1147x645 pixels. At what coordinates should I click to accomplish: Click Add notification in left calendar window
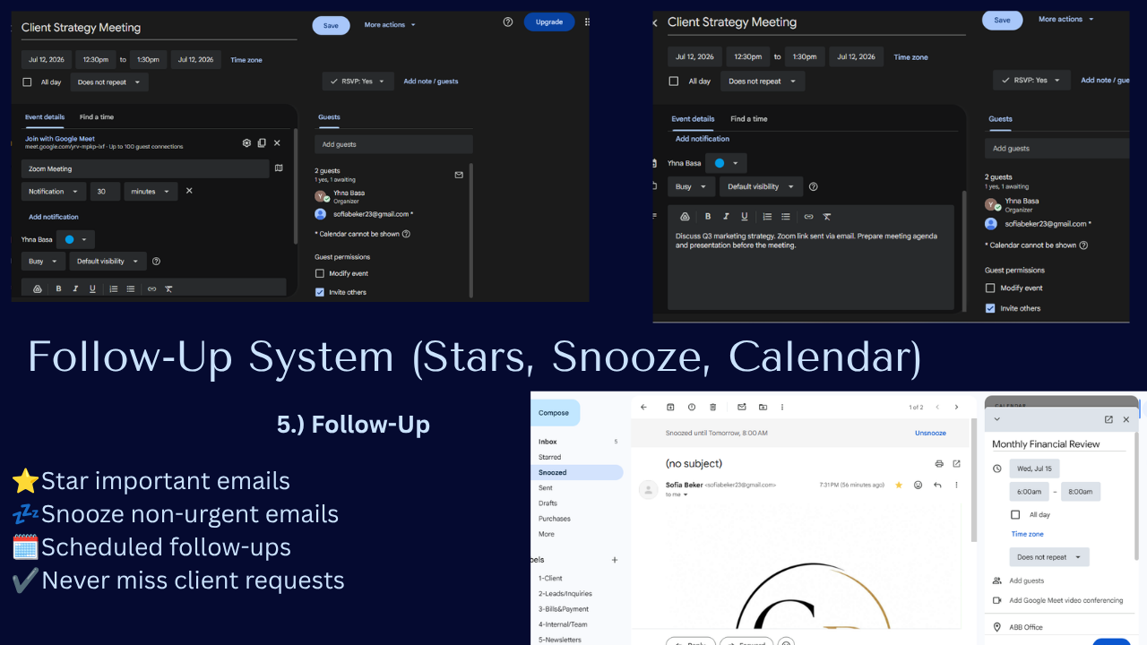click(54, 217)
